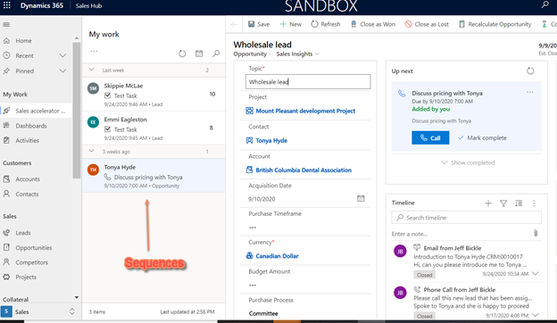Search in My work list
The height and width of the screenshot is (323, 557).
tap(216, 54)
